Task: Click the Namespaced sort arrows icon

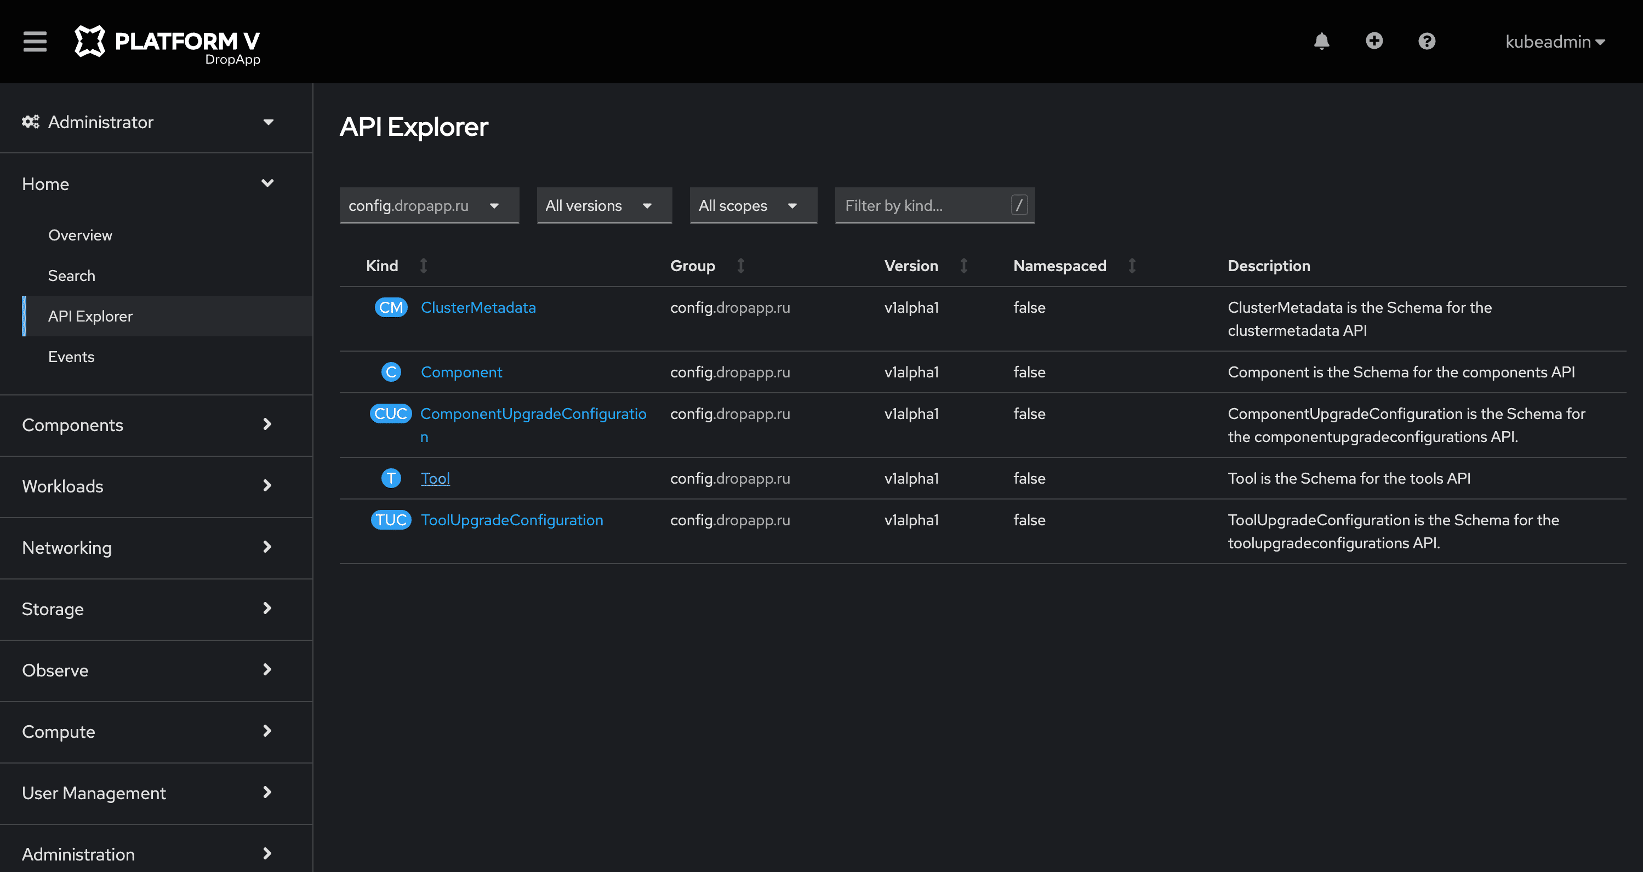Action: pyautogui.click(x=1132, y=266)
